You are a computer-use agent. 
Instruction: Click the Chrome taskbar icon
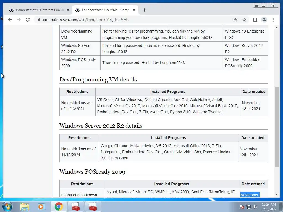[x=59, y=206]
